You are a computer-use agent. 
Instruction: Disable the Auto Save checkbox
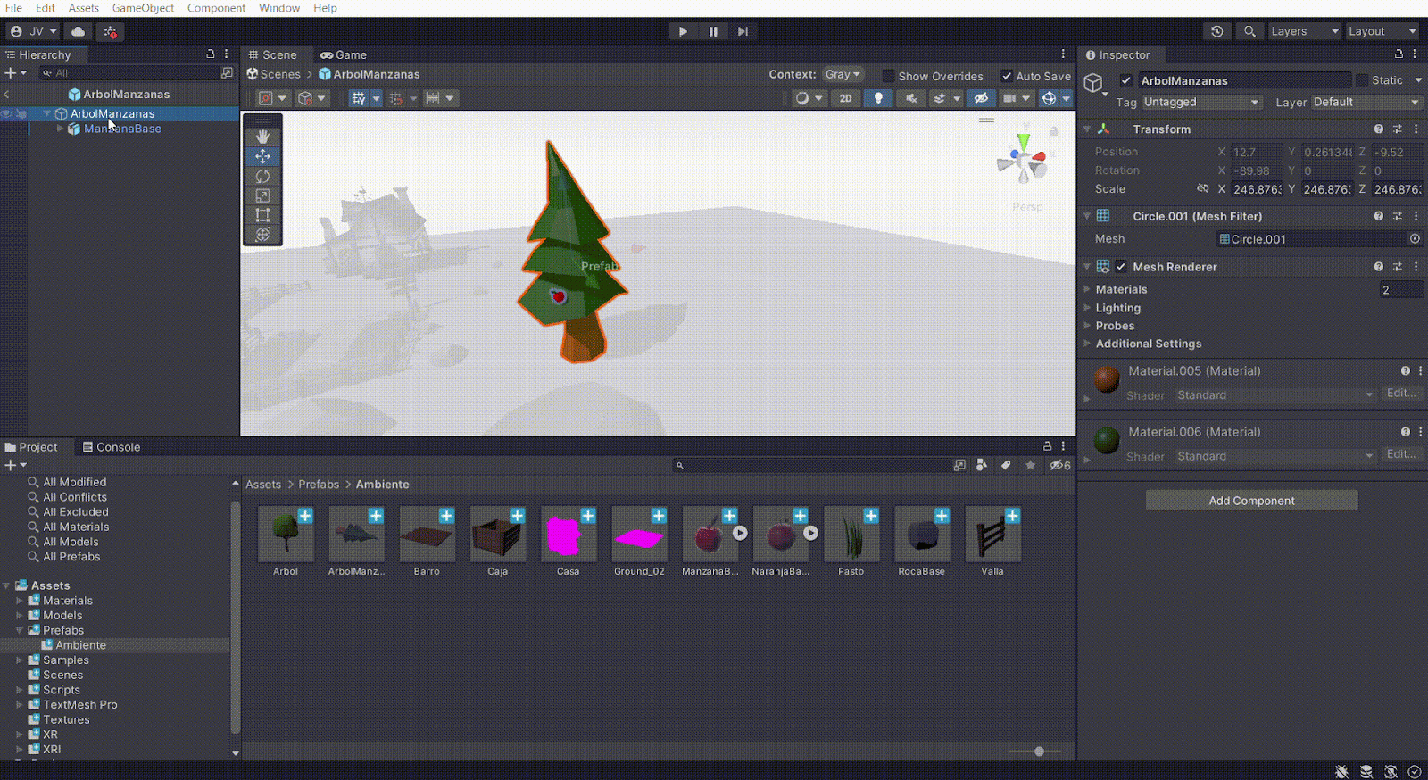coord(1007,76)
